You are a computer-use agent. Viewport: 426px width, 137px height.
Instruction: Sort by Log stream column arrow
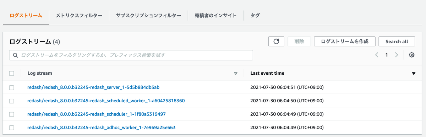(236, 74)
